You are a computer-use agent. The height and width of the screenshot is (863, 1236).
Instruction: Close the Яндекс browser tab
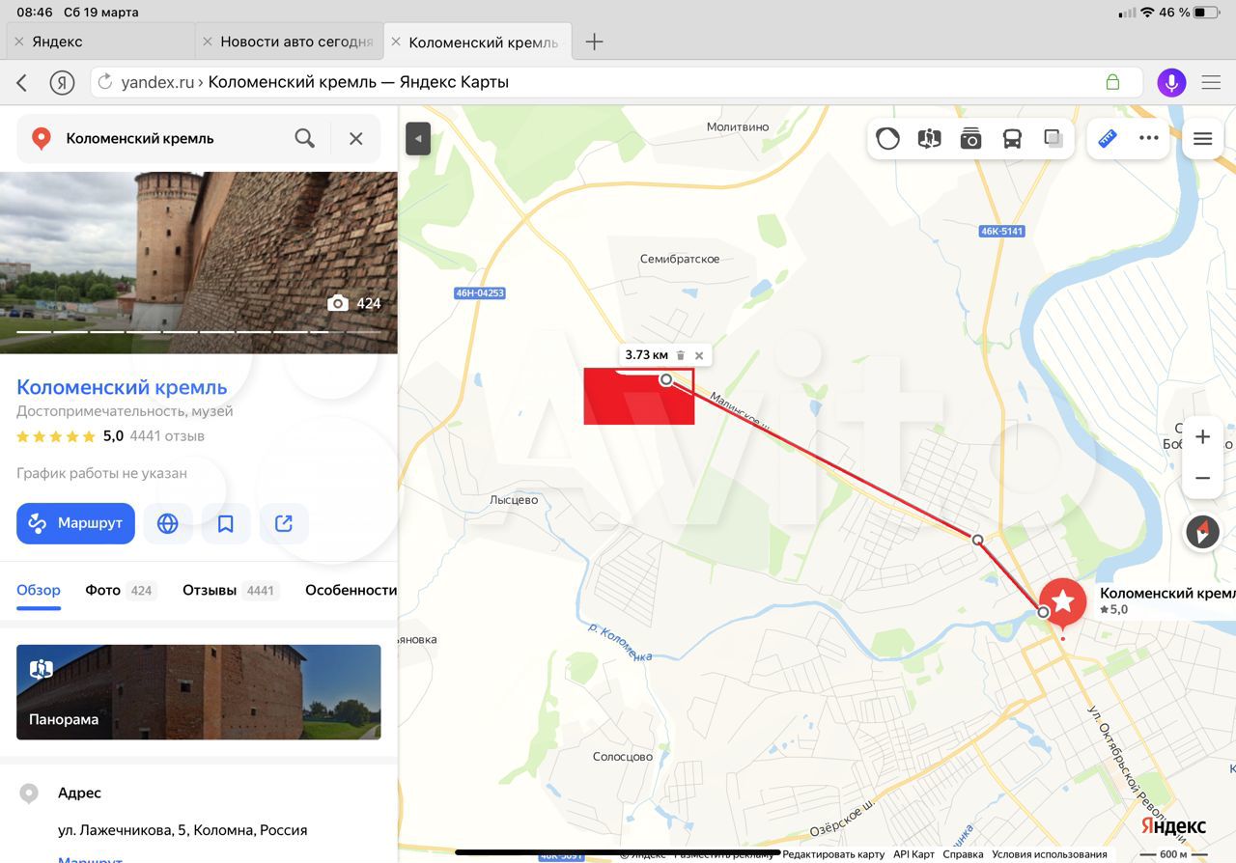click(19, 42)
